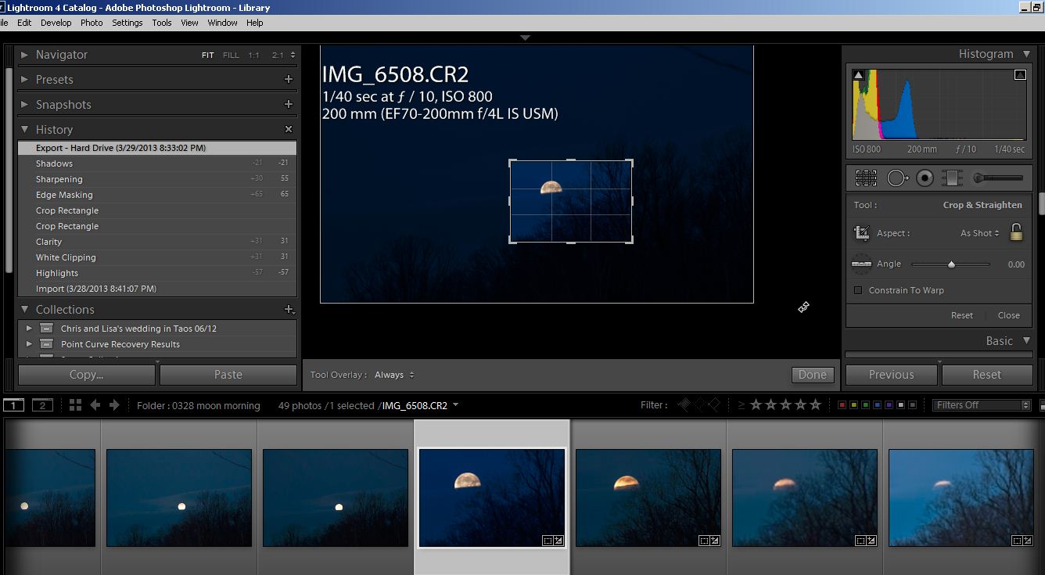Open the Filters Off dropdown
This screenshot has height=575, width=1045.
982,405
